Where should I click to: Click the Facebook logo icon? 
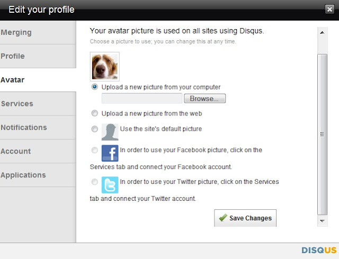click(110, 153)
